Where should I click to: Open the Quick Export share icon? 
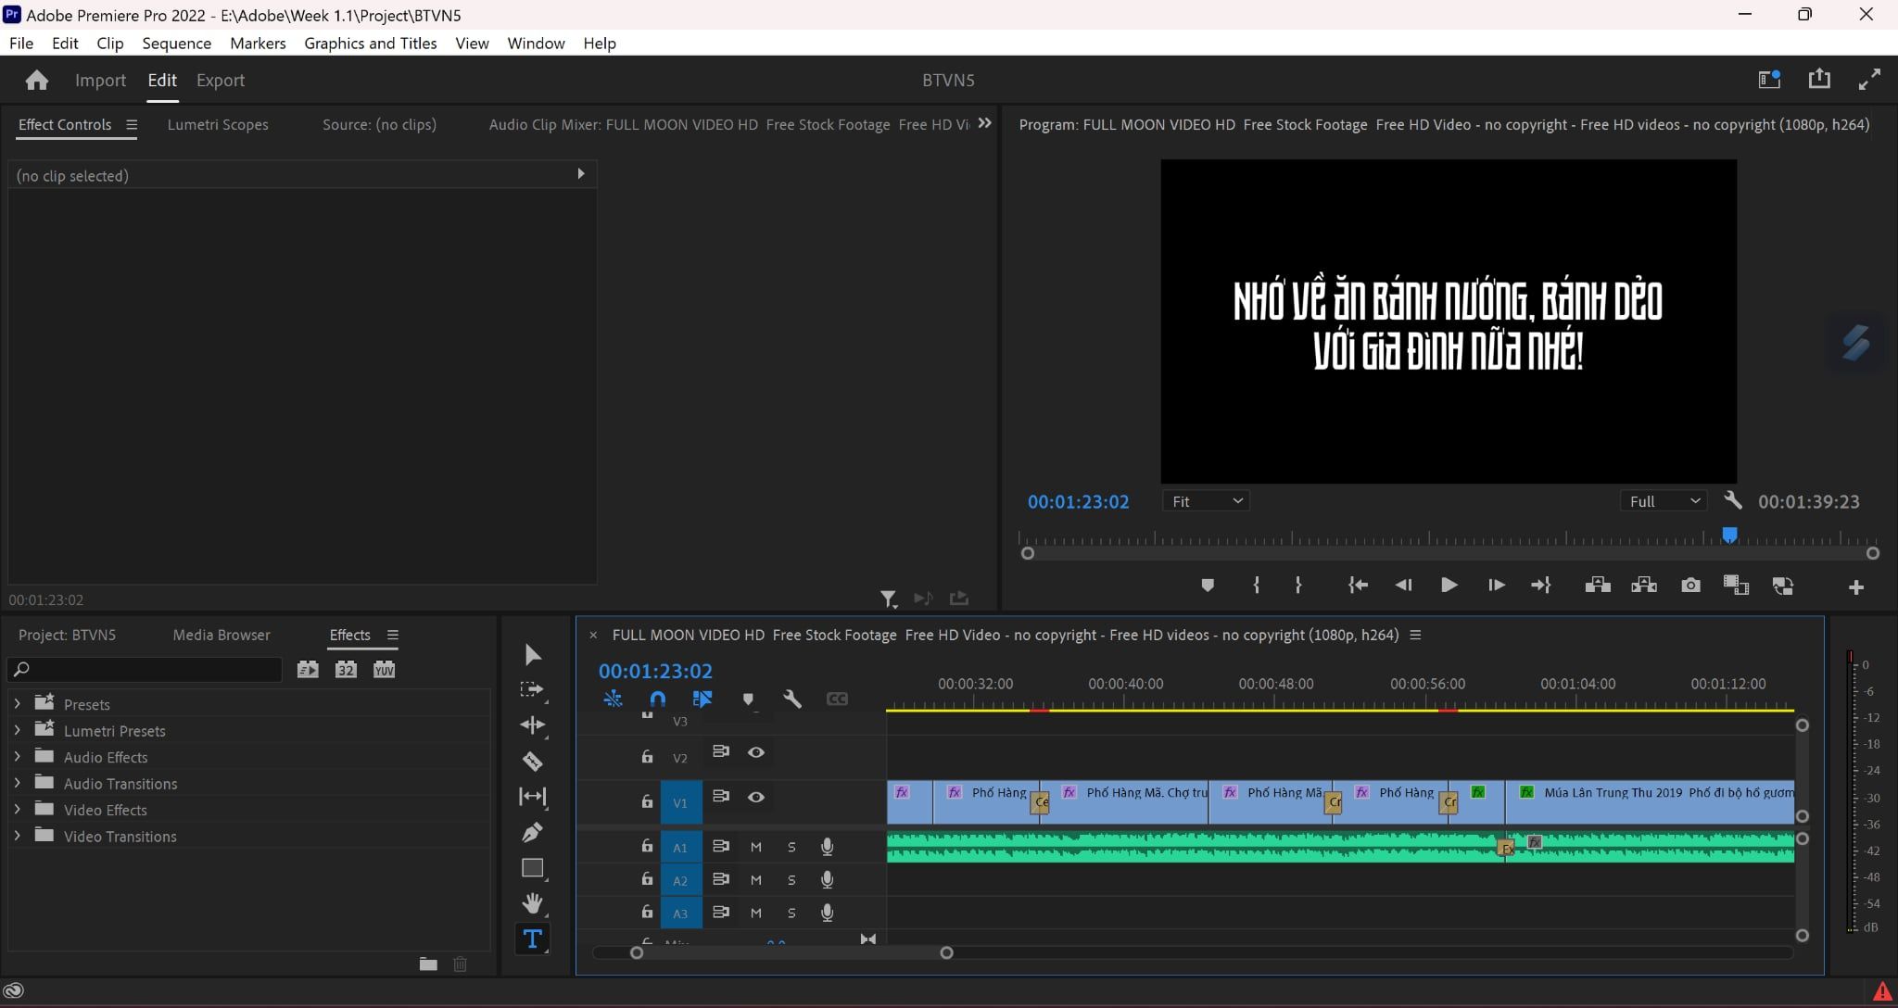1819,80
